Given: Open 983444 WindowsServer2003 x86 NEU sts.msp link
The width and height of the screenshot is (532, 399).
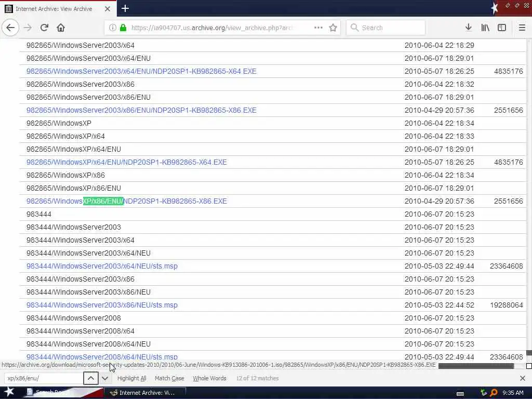Looking at the screenshot, I should click(102, 305).
